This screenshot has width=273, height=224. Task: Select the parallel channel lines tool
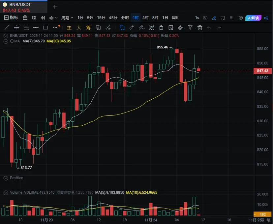(x=16, y=28)
